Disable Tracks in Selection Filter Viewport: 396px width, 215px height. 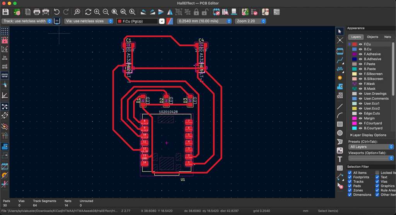coord(350,181)
